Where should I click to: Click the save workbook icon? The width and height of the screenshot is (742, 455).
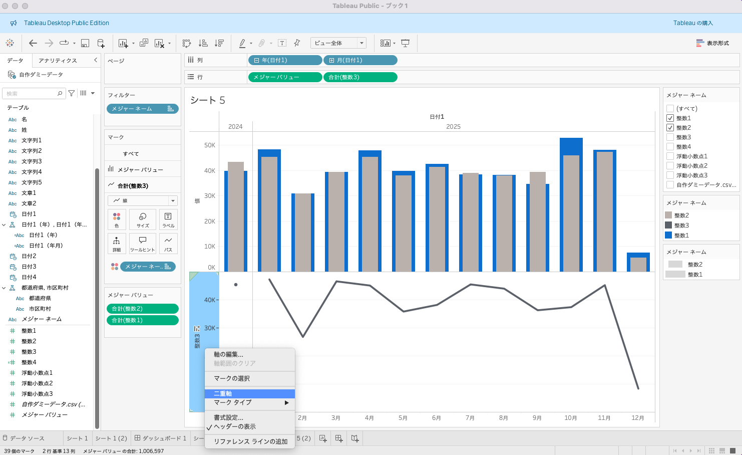click(x=85, y=43)
